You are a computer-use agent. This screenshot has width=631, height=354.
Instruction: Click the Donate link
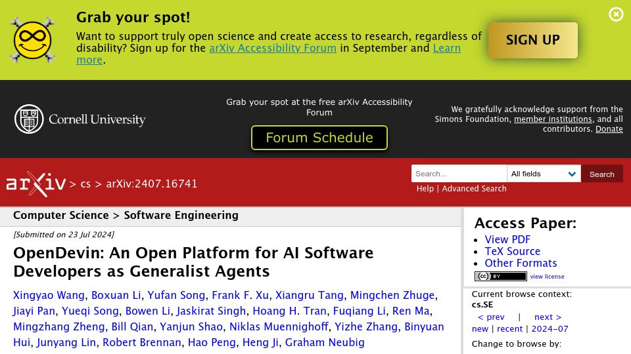pyautogui.click(x=609, y=129)
